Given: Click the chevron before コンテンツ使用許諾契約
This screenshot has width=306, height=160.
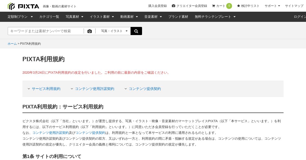Looking at the screenshot, I should tap(72, 89).
